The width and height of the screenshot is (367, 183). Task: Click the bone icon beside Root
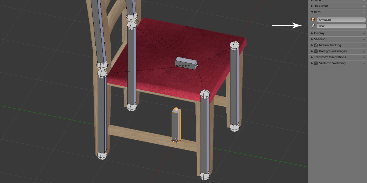click(313, 26)
